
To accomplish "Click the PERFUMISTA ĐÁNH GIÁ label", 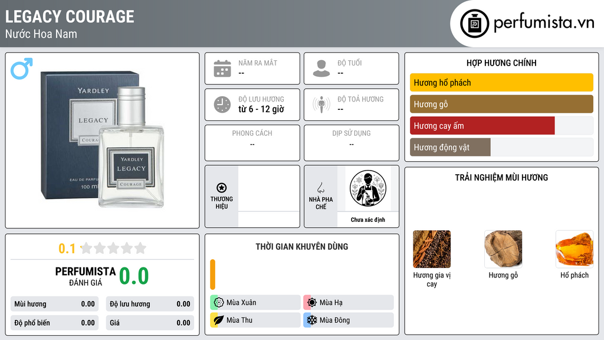I will pos(86,276).
